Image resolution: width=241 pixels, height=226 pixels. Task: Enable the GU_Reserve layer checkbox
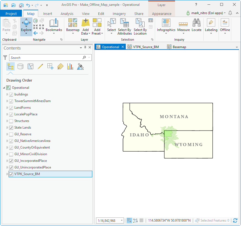tap(11, 134)
